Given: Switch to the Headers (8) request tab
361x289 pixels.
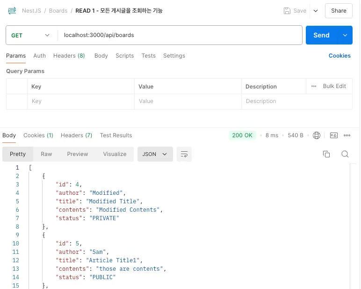Looking at the screenshot, I should coord(69,56).
